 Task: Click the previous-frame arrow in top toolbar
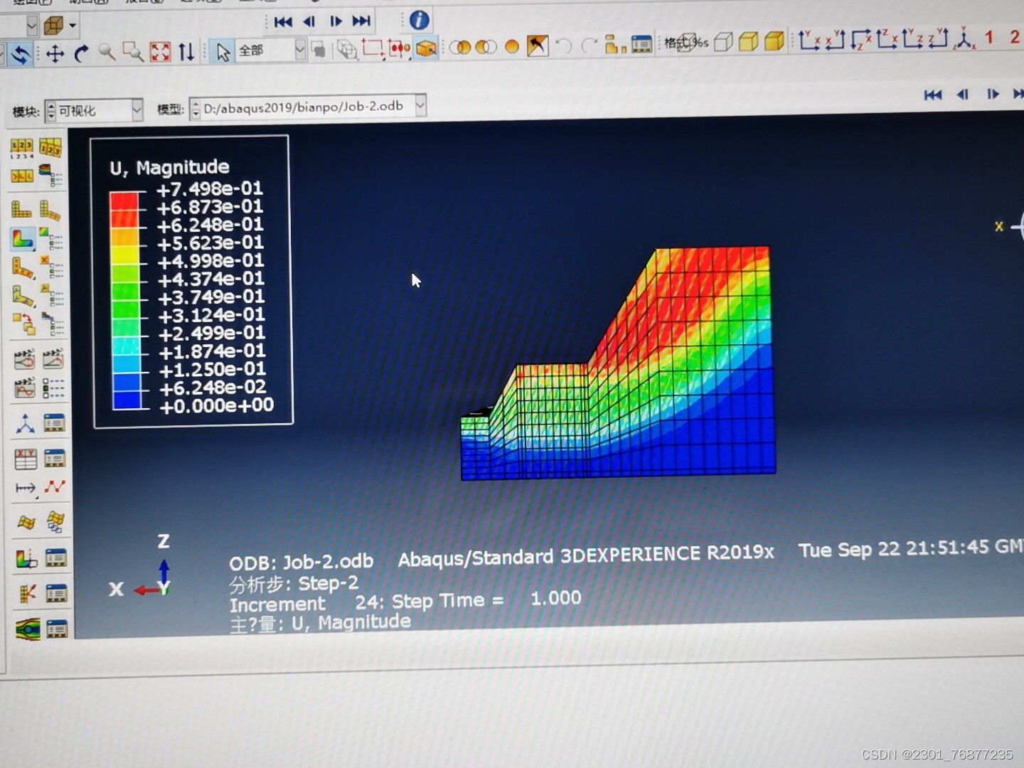[309, 22]
